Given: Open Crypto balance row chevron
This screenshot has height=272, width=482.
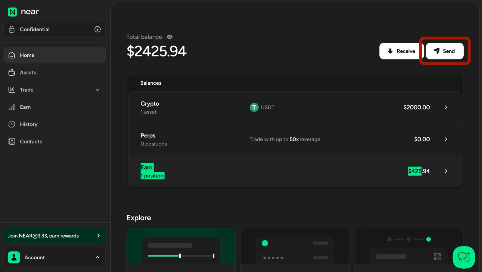Looking at the screenshot, I should [446, 107].
